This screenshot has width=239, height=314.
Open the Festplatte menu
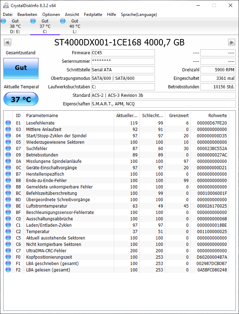93,15
